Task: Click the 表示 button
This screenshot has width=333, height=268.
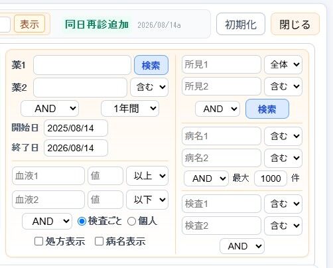Action: 29,24
